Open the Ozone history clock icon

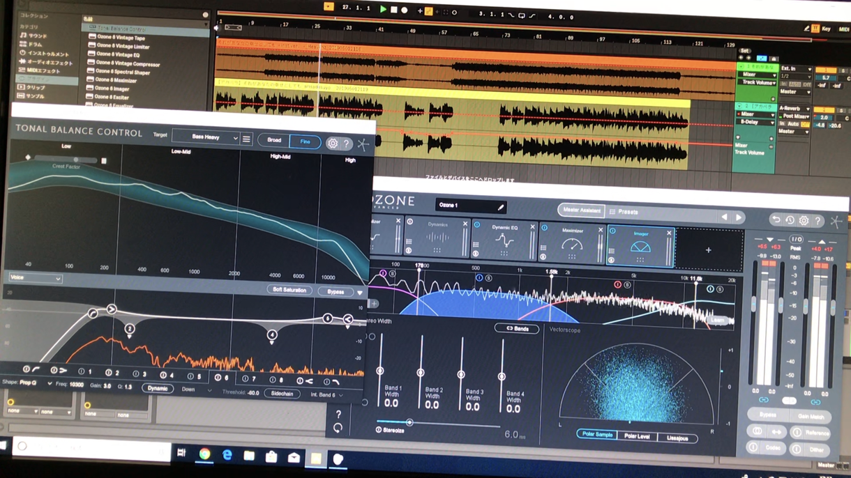coord(790,221)
